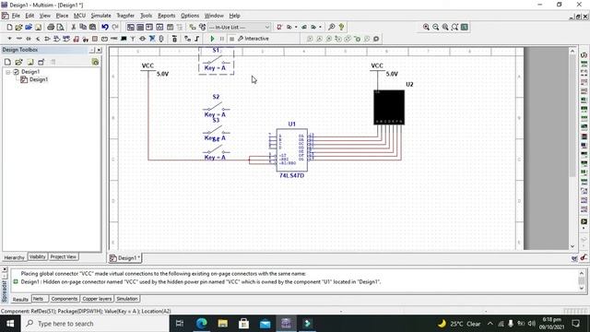Click the Place Bus icon
This screenshot has width=590, height=332.
click(196, 39)
